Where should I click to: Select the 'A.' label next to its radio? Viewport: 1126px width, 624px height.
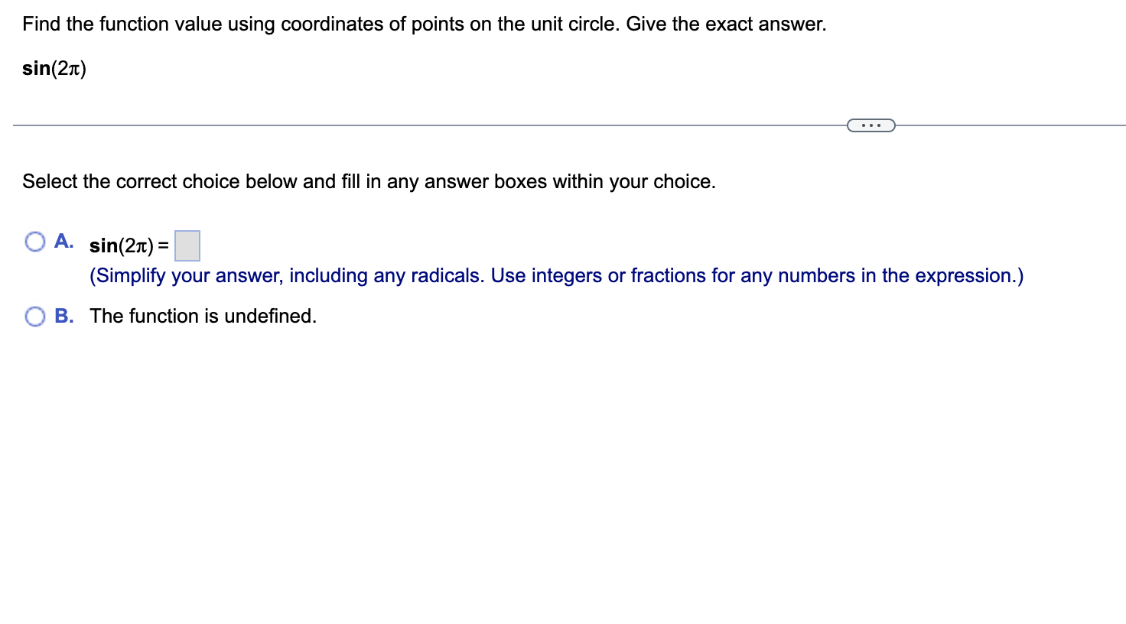(x=63, y=241)
